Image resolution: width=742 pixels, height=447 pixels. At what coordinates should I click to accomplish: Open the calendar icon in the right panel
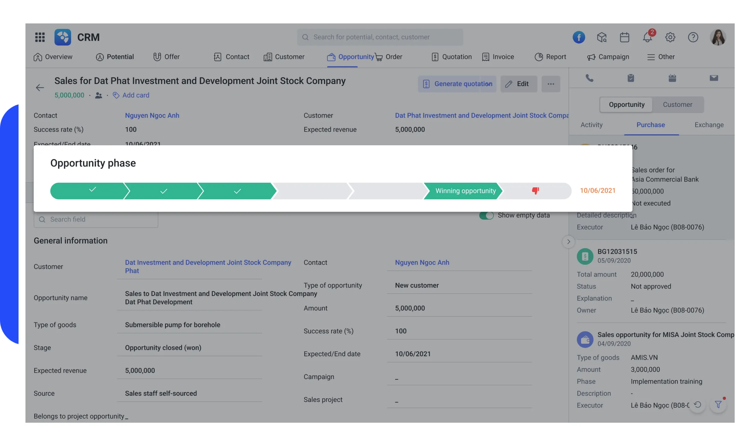673,78
